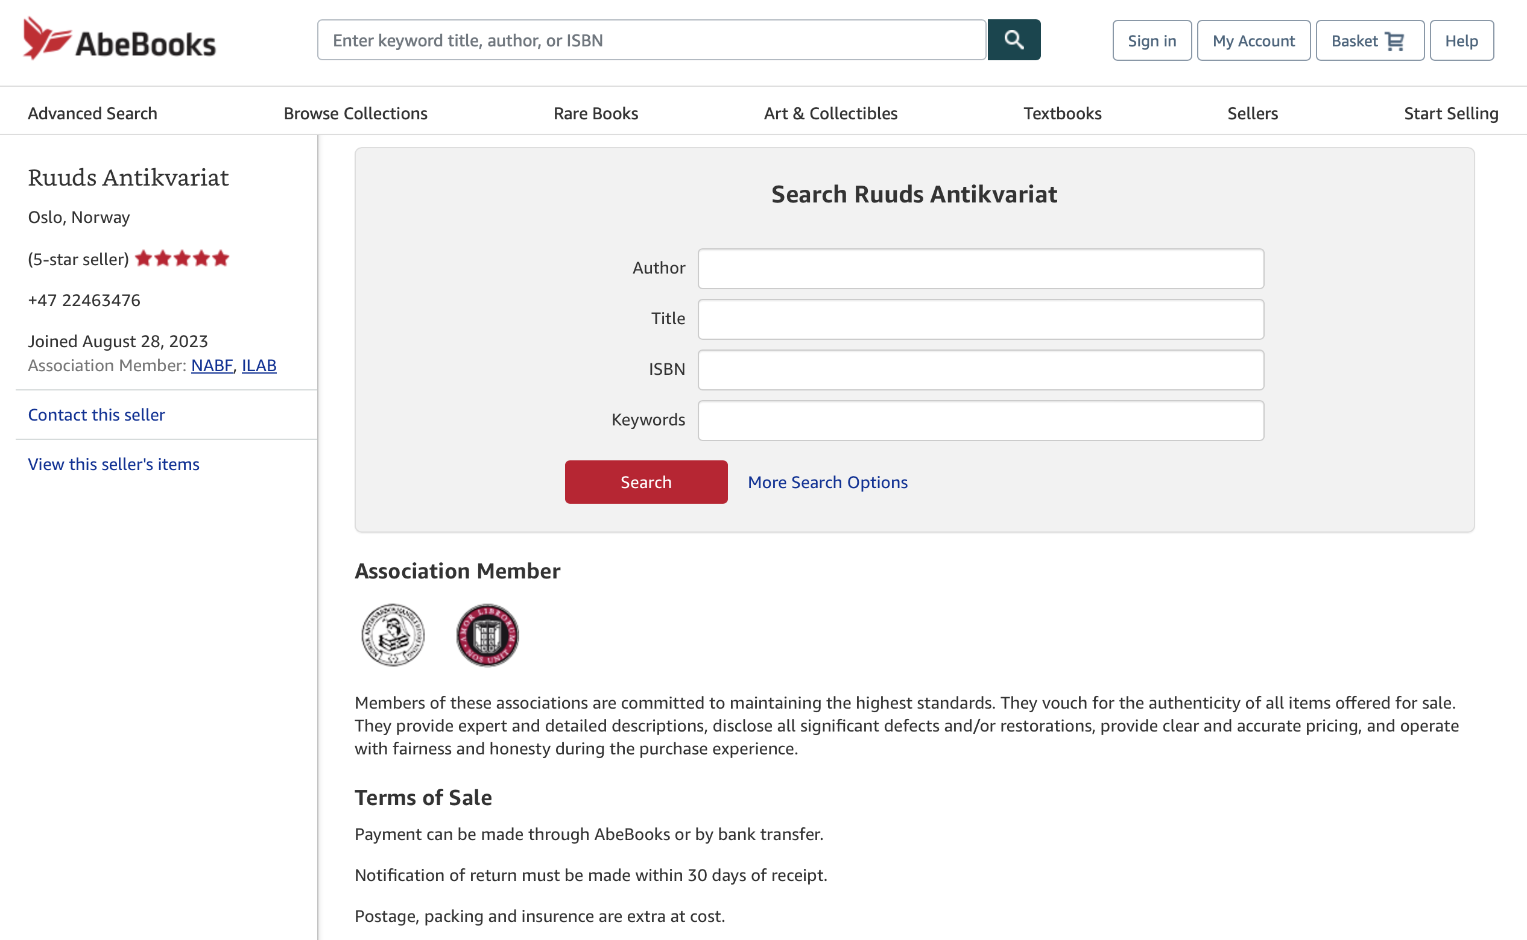
Task: Click the seller phone number +47 22463476
Action: (x=84, y=300)
